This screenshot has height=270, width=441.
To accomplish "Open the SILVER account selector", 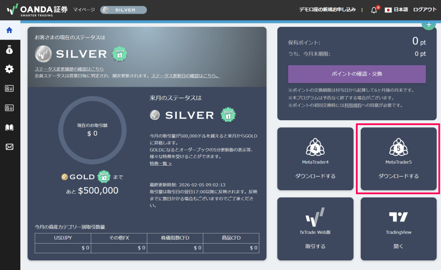I will (123, 9).
